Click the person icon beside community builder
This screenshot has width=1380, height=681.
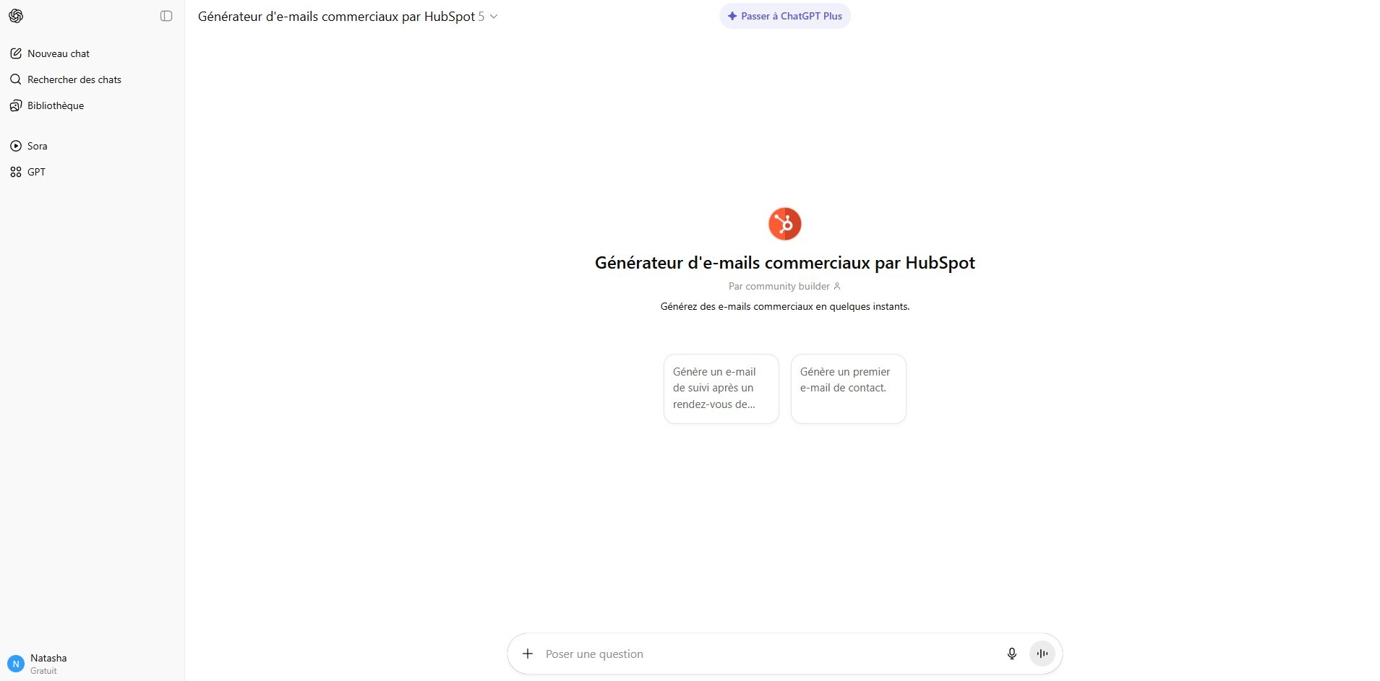837,286
